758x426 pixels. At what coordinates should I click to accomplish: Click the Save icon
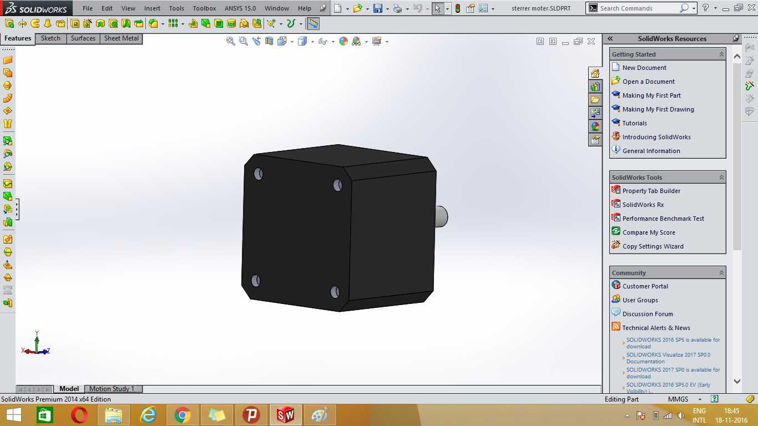click(x=378, y=8)
